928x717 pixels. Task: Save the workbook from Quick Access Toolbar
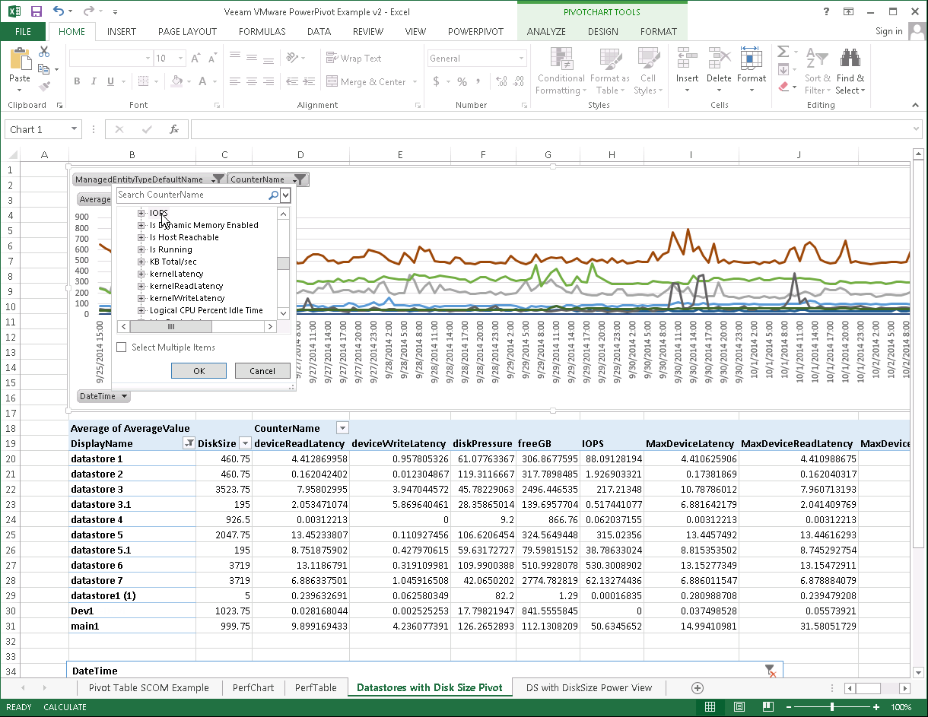pyautogui.click(x=37, y=11)
